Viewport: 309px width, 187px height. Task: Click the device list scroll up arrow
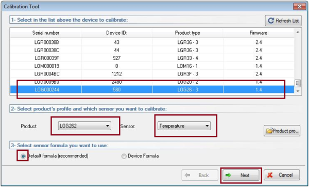tap(298, 32)
